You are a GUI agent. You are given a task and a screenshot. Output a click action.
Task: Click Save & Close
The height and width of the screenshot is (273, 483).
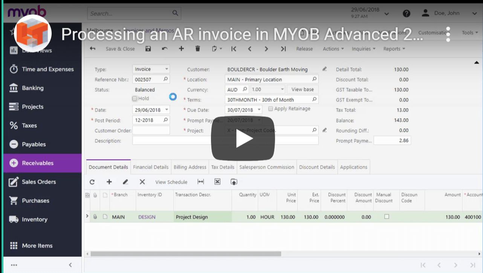click(x=120, y=49)
